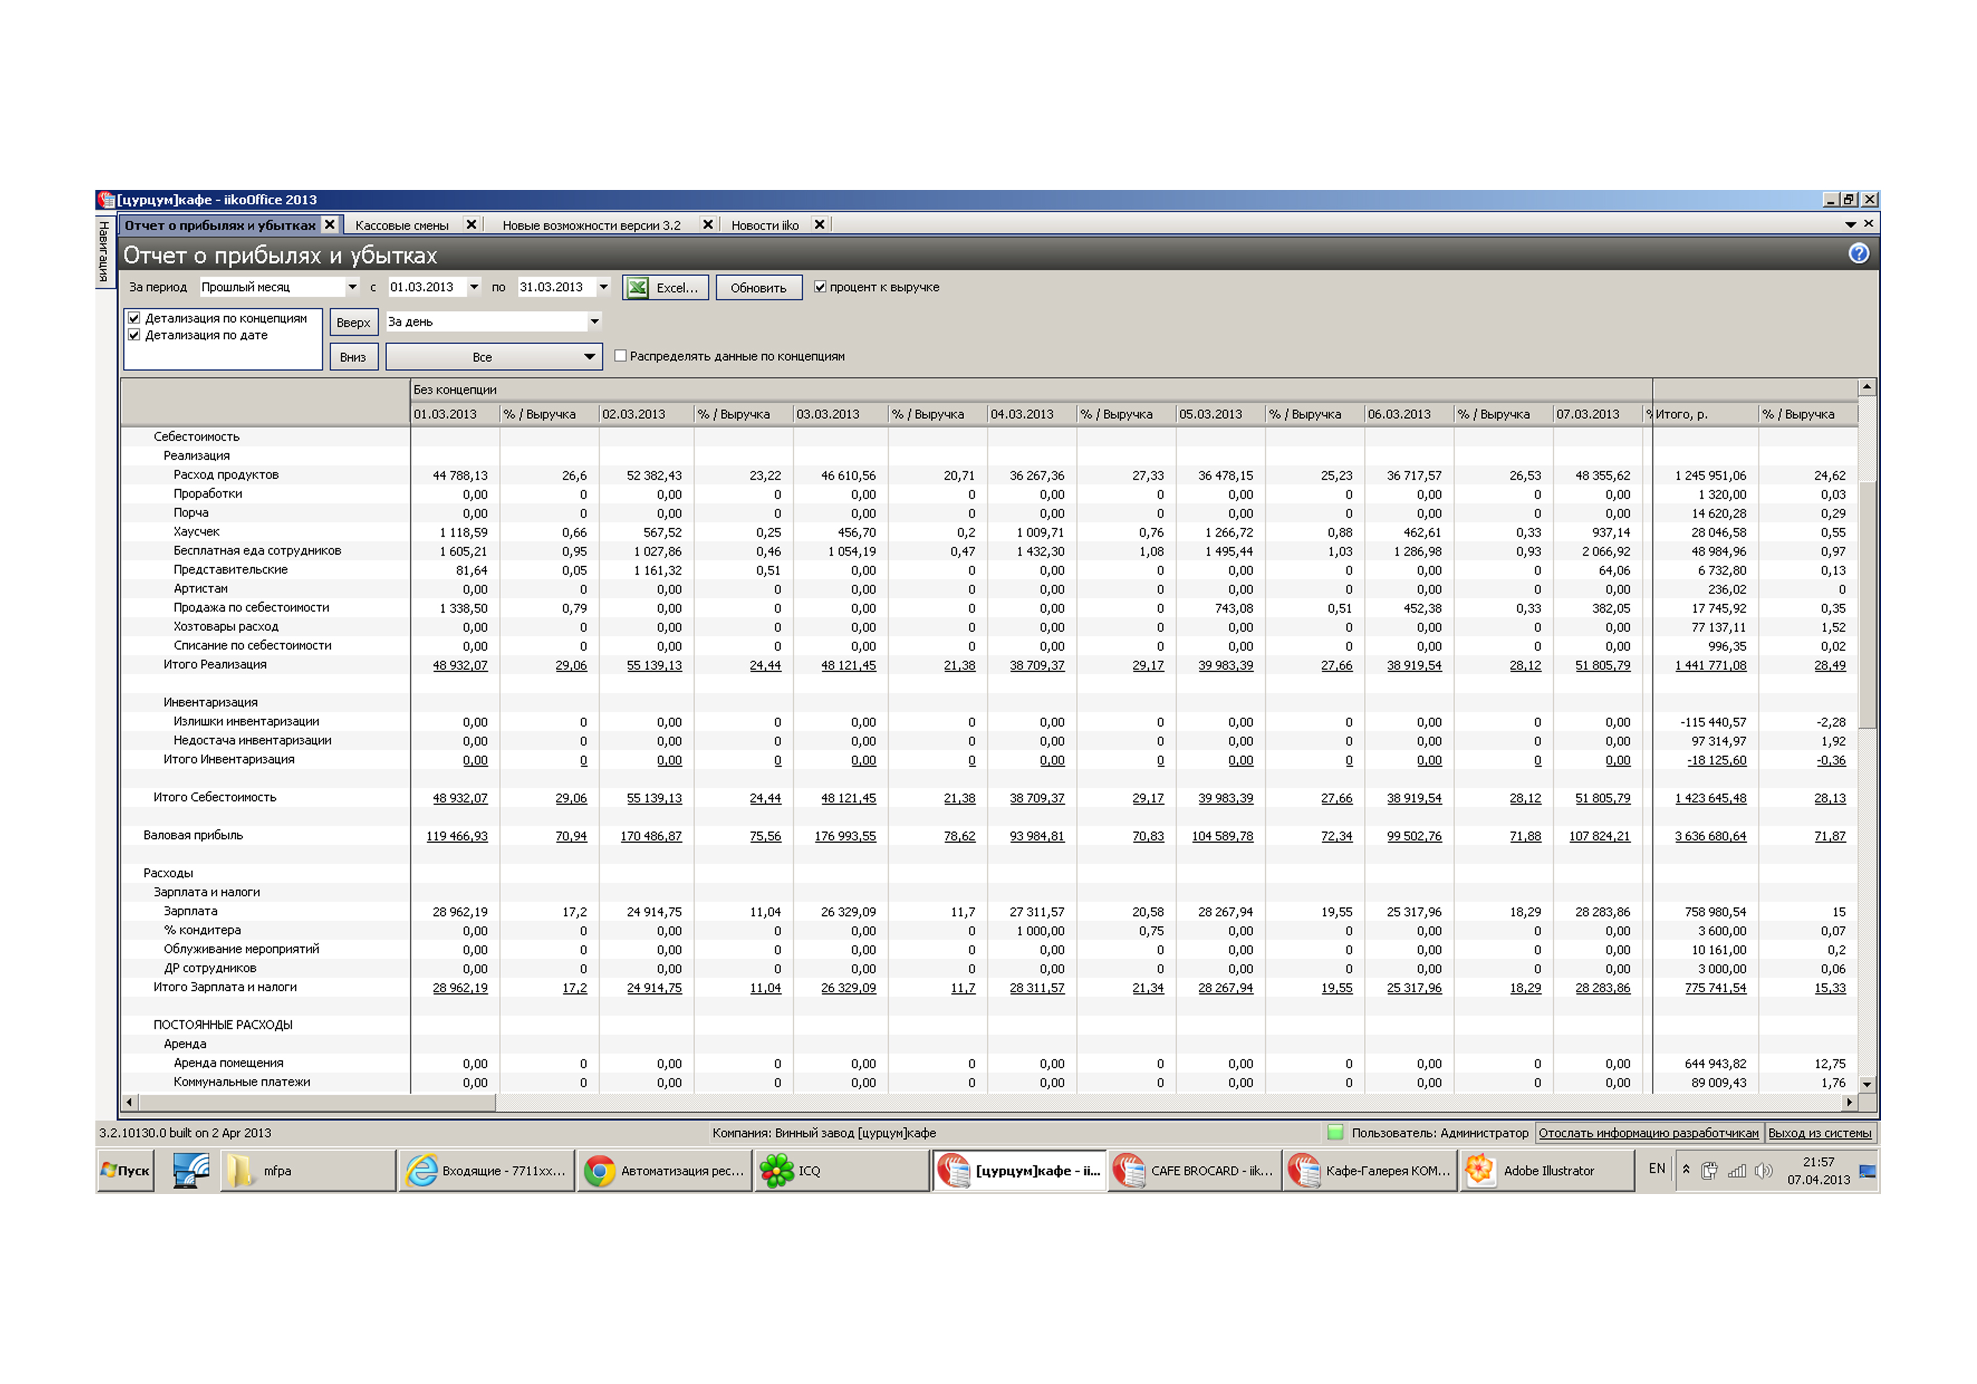Click the table's vertical scroll down arrow
Image resolution: width=1977 pixels, height=1384 pixels.
[x=1867, y=1084]
